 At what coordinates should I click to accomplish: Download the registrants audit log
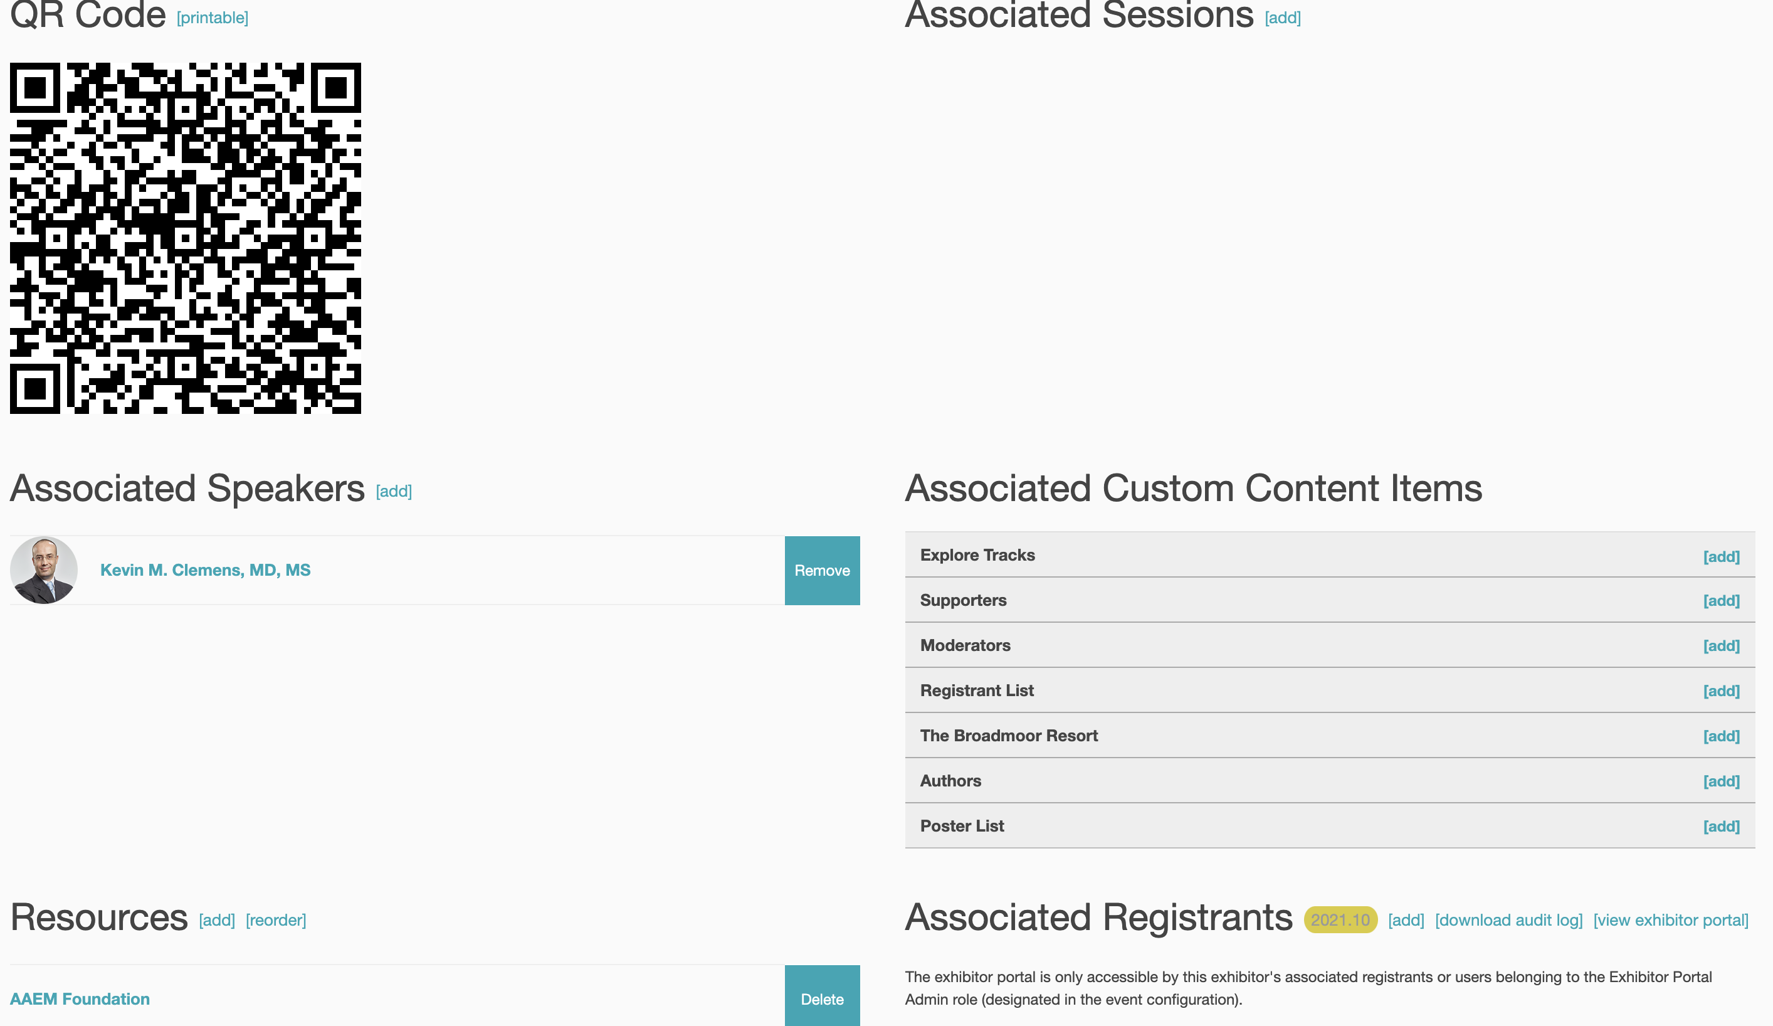click(1508, 920)
